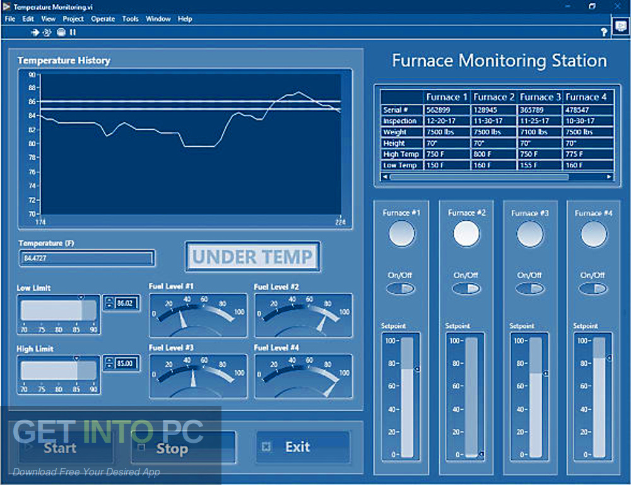631x485 pixels.
Task: Click the Run arrow in the toolbar
Action: [x=35, y=33]
